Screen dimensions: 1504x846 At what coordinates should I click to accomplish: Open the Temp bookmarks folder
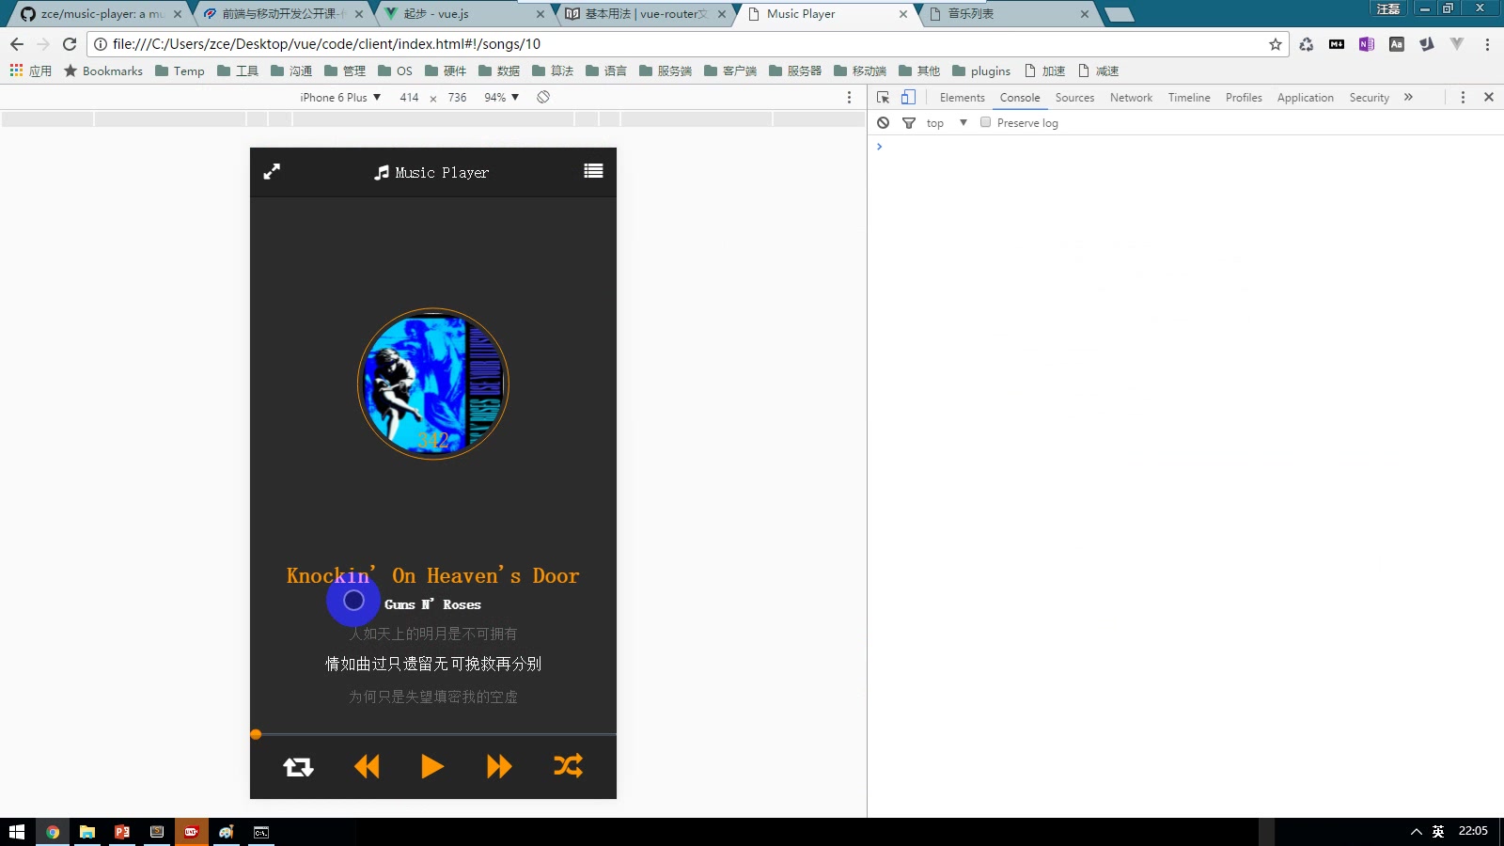click(180, 70)
